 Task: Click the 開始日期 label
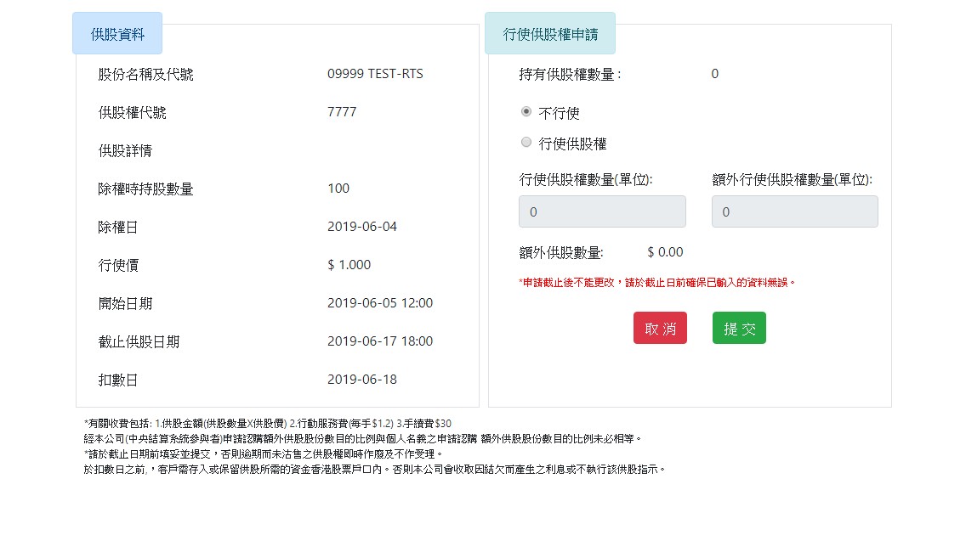pyautogui.click(x=125, y=303)
